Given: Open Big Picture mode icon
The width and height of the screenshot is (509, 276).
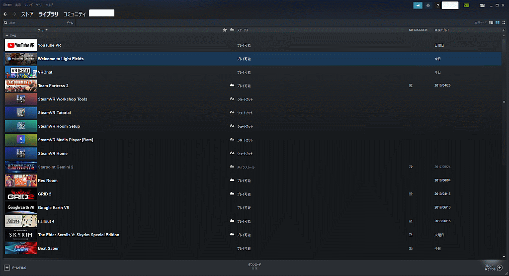Looking at the screenshot, I should pos(482,5).
